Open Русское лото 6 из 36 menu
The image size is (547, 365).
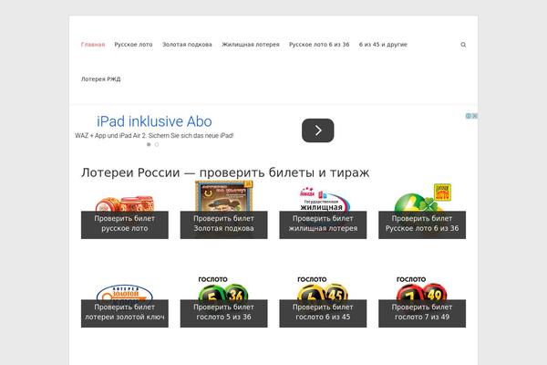tap(319, 45)
